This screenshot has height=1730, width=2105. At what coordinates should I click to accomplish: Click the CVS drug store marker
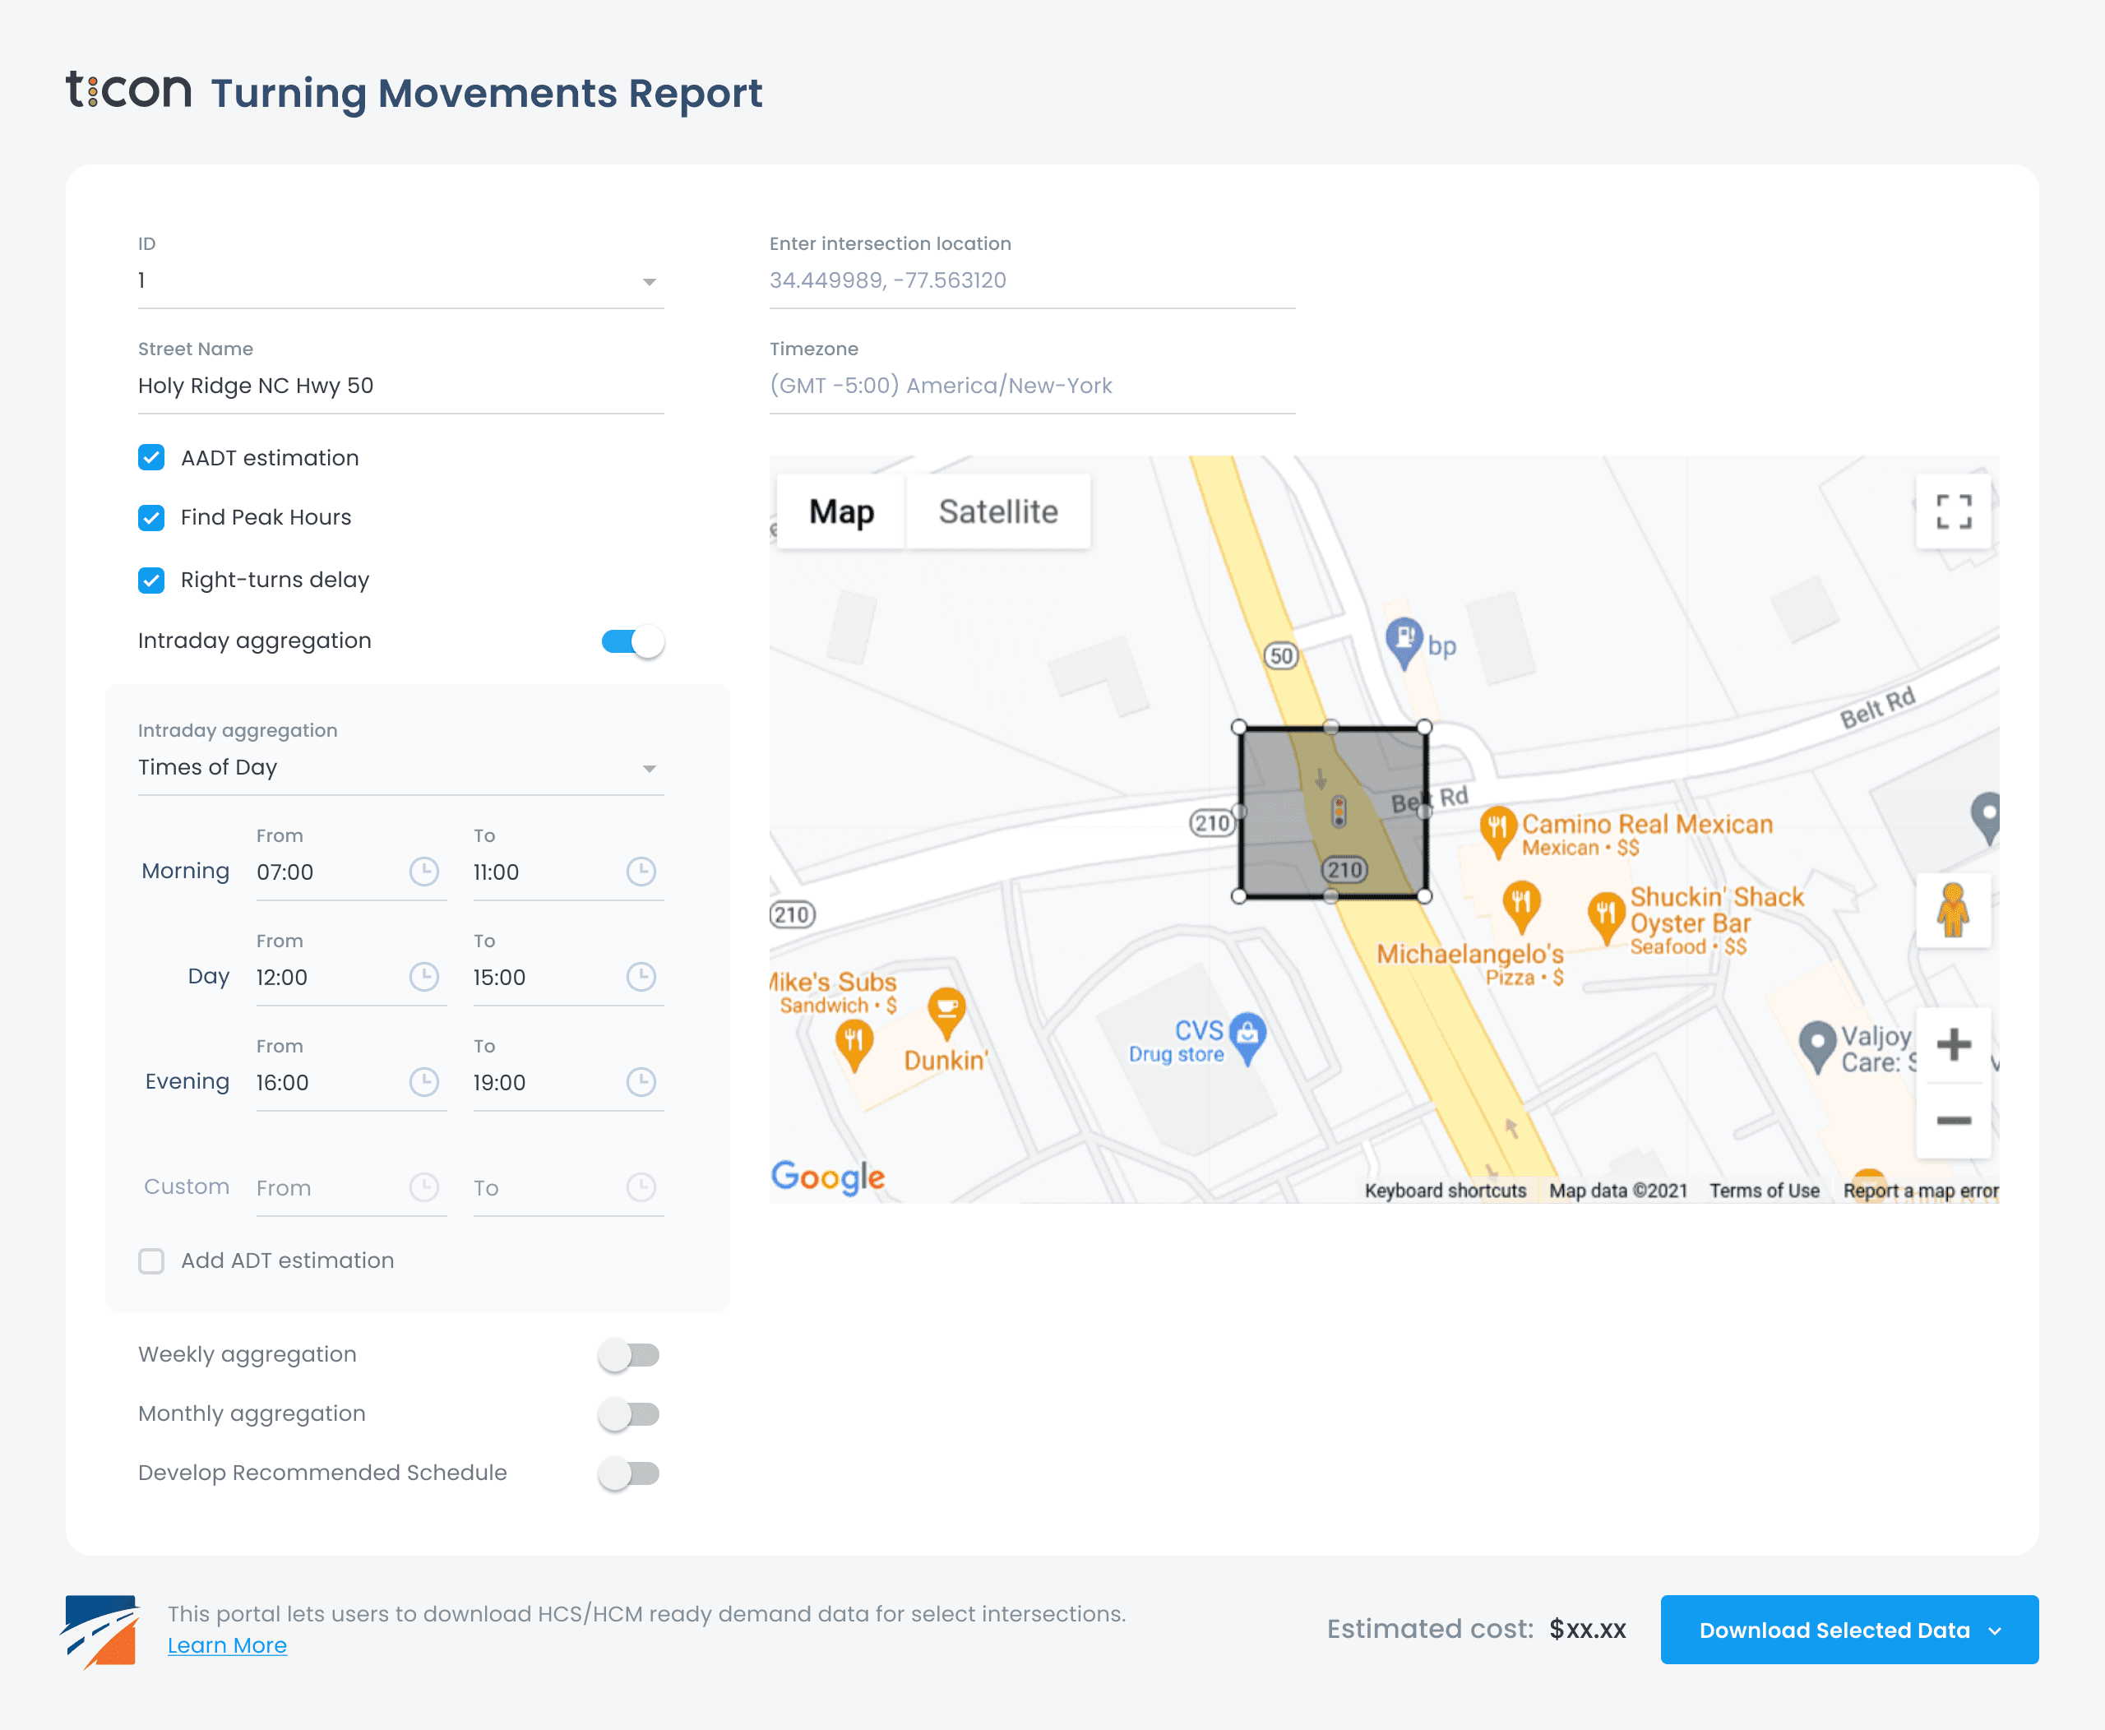click(x=1248, y=1038)
